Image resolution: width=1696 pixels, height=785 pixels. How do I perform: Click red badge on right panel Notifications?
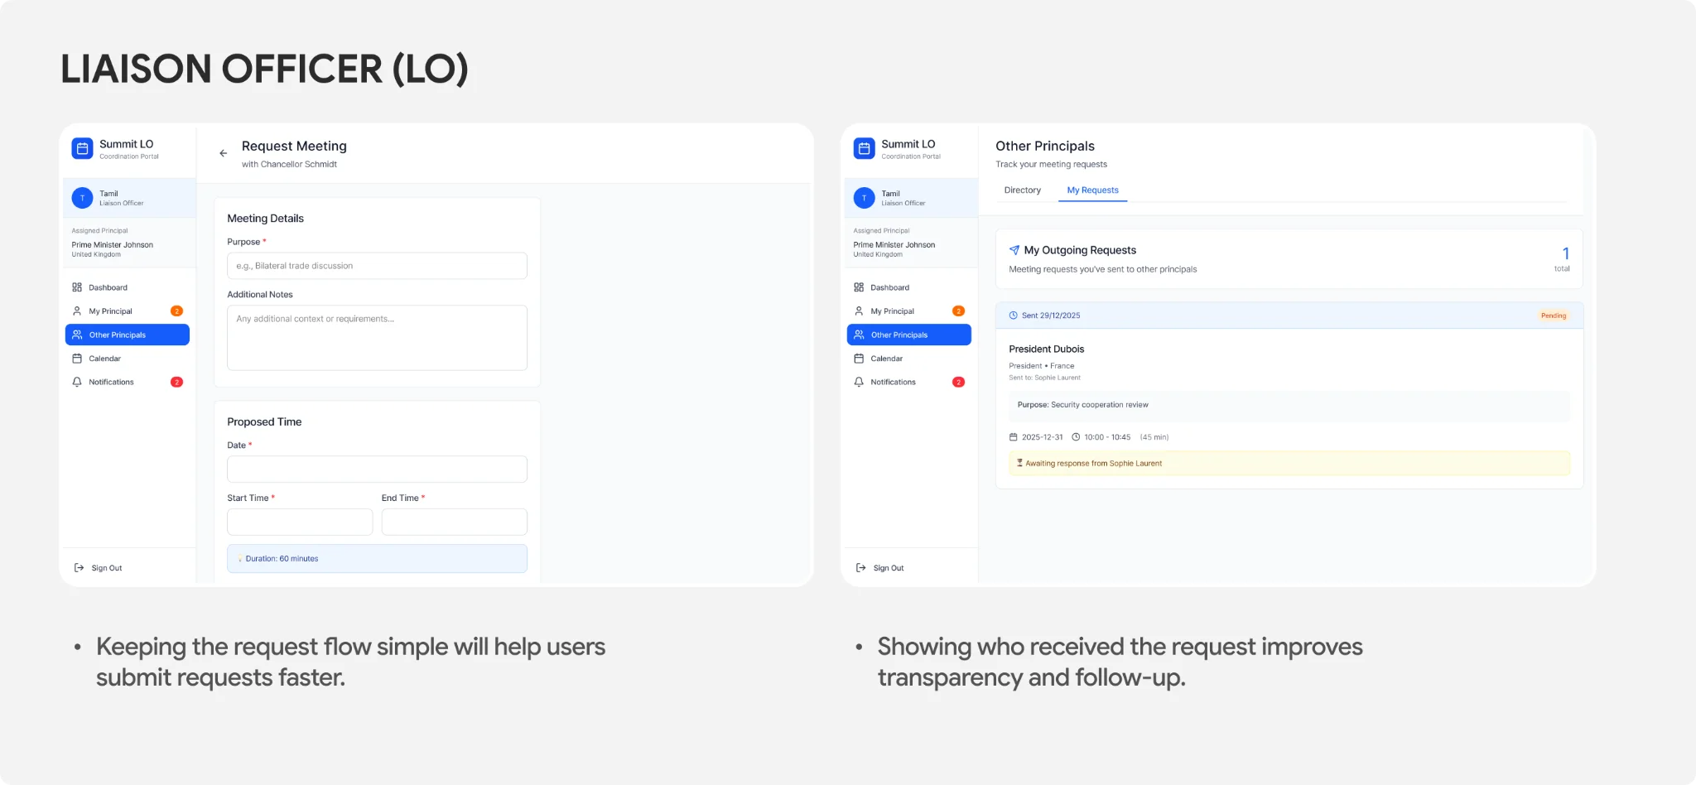click(958, 382)
